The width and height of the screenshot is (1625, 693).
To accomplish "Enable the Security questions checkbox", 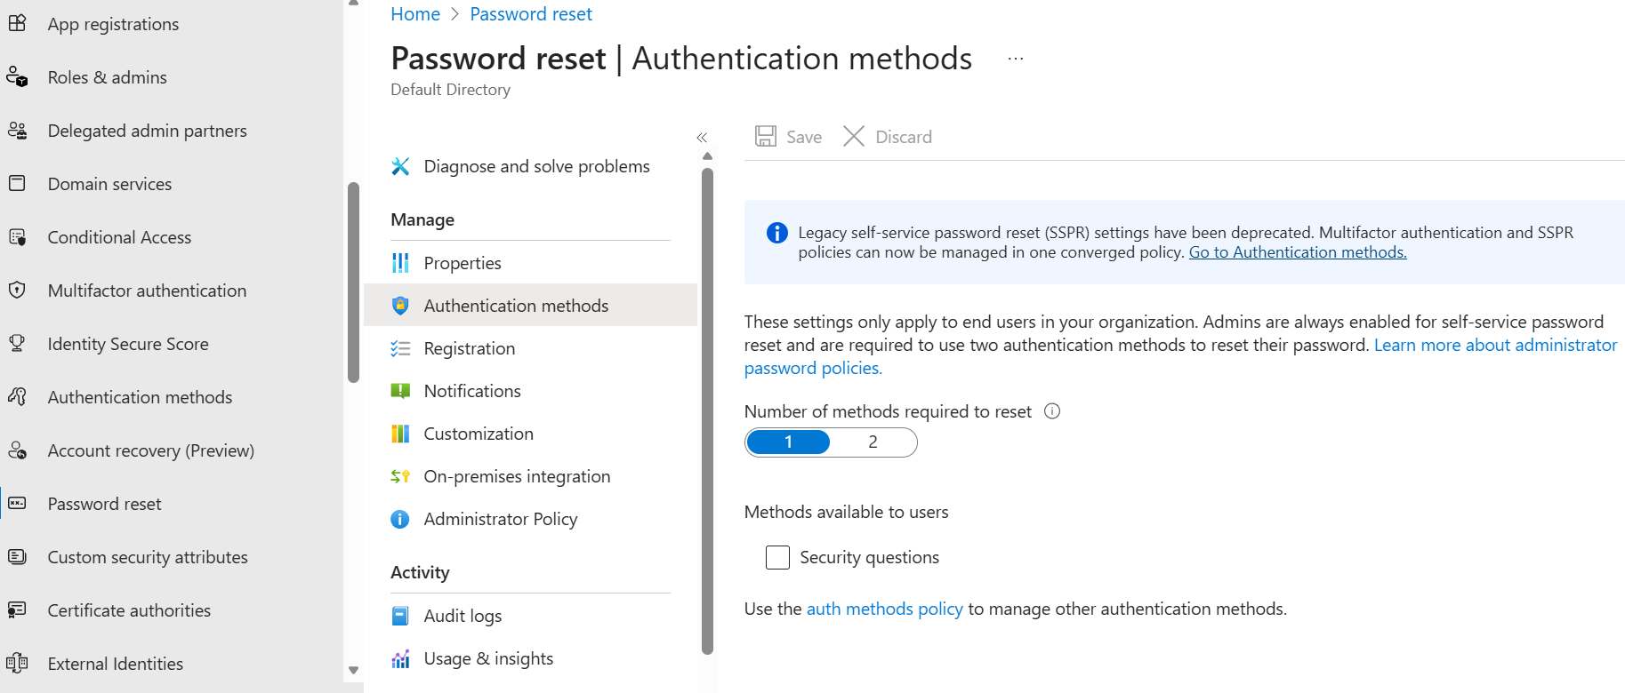I will [x=777, y=557].
